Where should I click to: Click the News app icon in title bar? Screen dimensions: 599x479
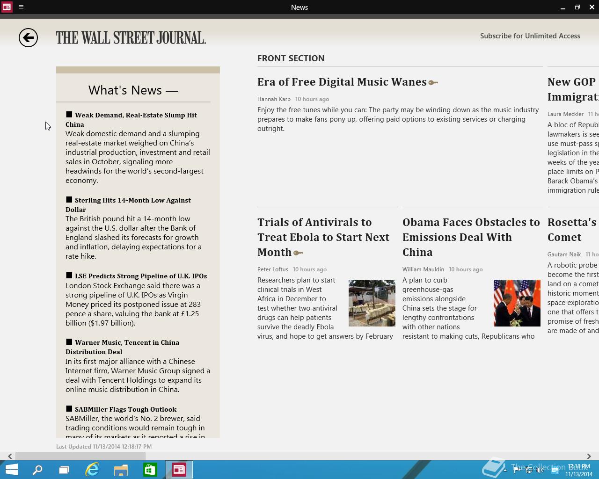(7, 7)
